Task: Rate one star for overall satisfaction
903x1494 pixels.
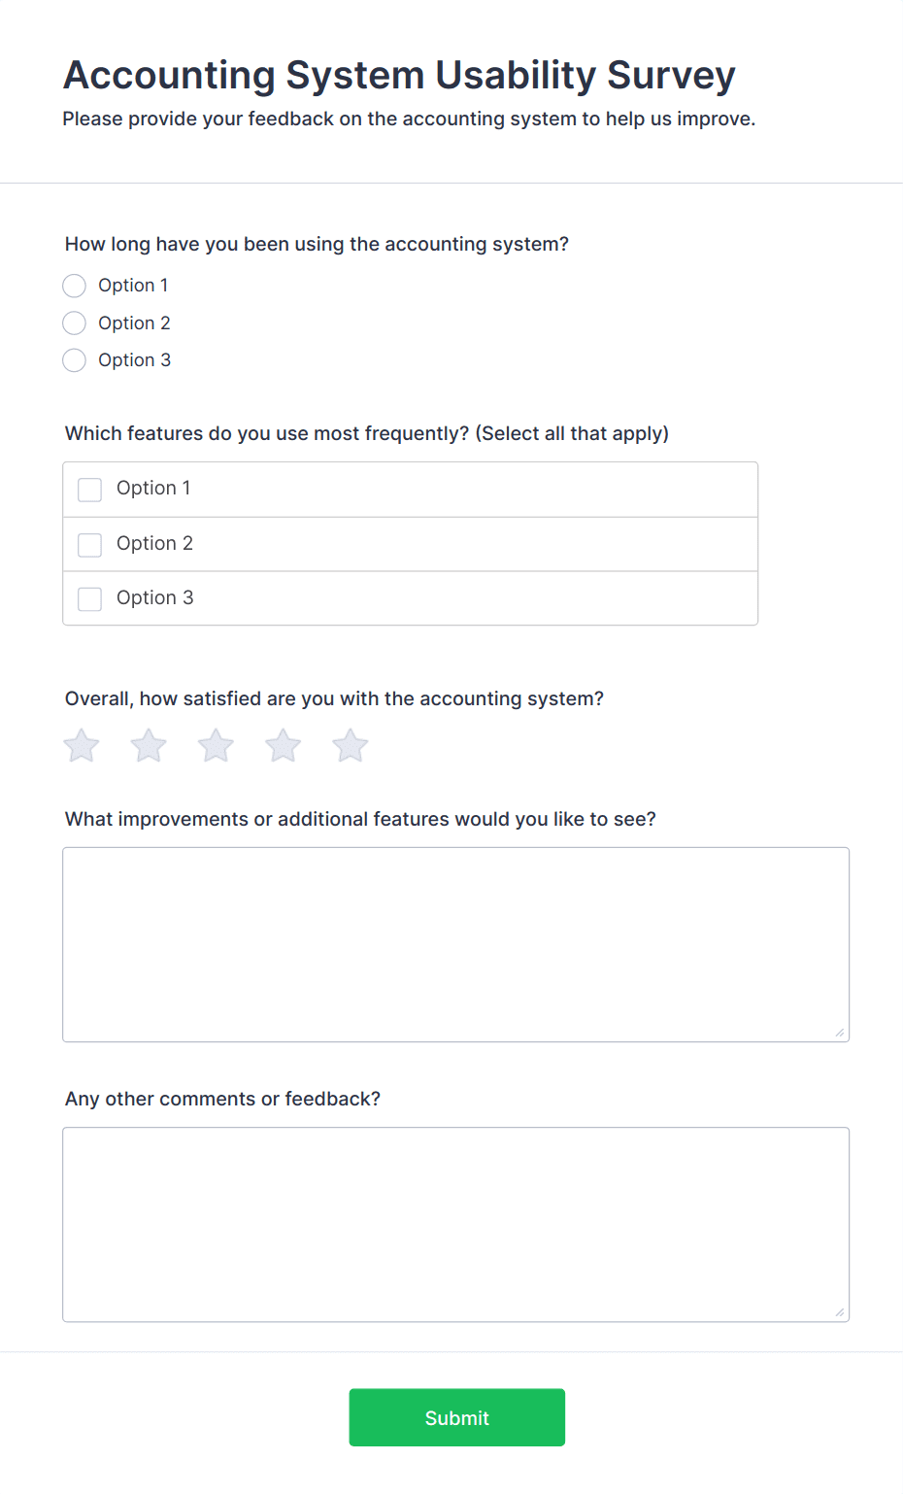Action: [81, 745]
